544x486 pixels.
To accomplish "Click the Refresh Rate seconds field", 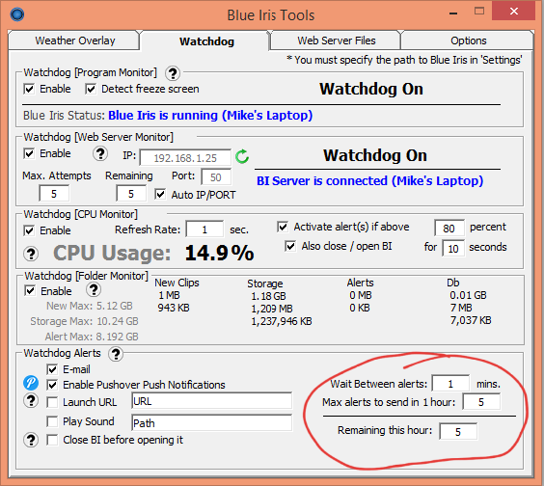I will [204, 229].
